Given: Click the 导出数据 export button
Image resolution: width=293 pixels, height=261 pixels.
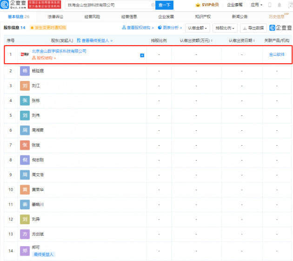Looking at the screenshot, I should pos(253,28).
